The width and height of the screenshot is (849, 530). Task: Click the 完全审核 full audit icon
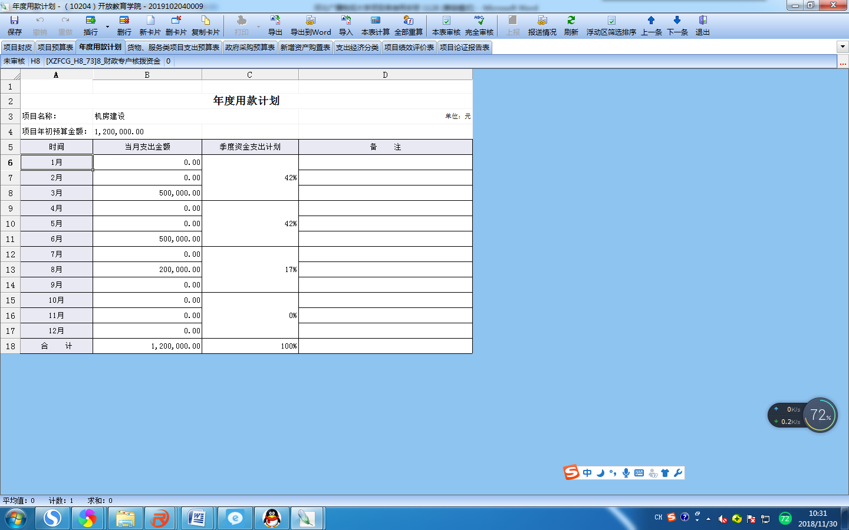tap(479, 25)
